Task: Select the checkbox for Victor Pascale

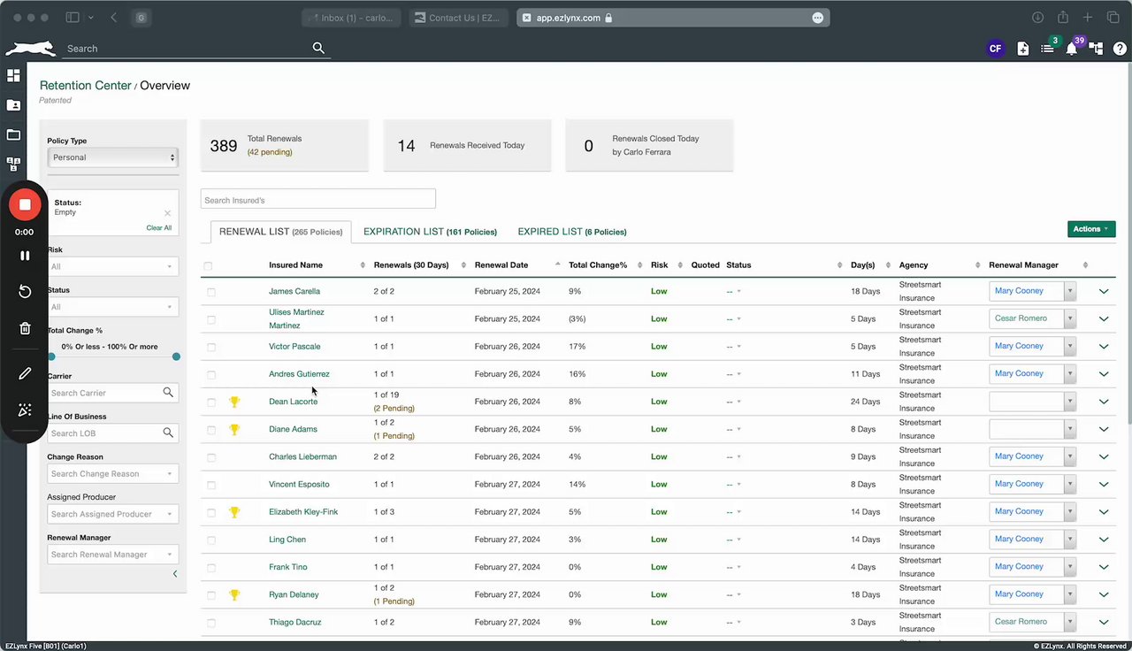Action: (x=210, y=347)
